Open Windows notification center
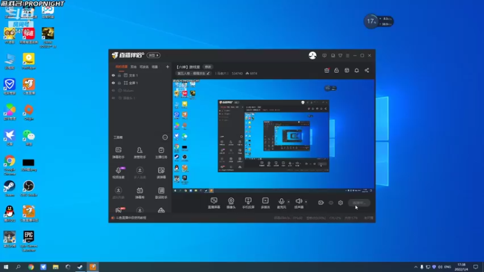This screenshot has height=272, width=484. (476, 267)
